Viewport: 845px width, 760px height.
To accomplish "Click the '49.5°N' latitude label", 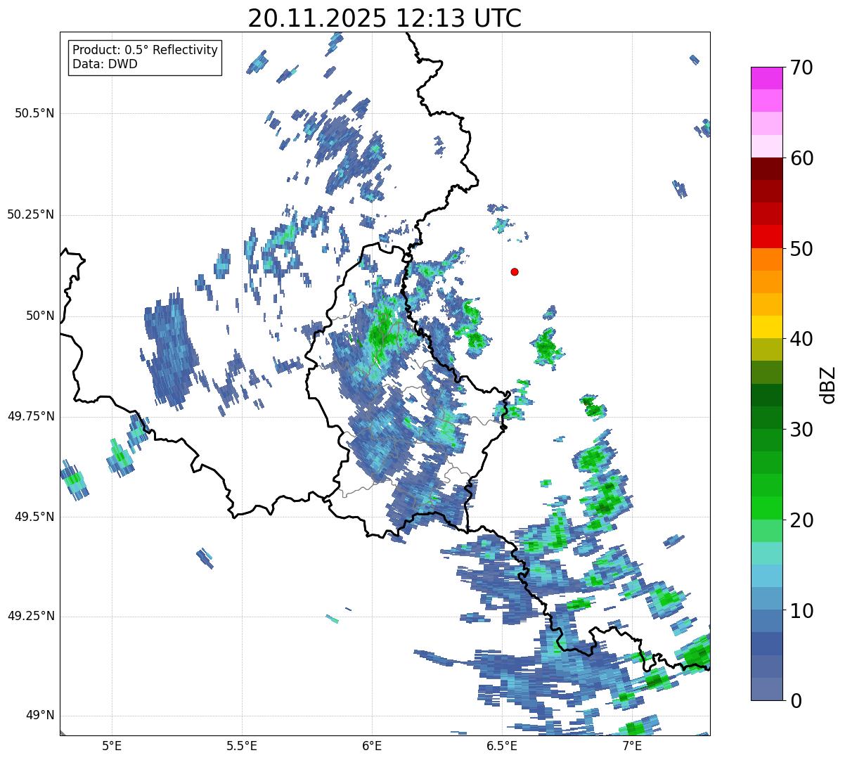I will (34, 517).
